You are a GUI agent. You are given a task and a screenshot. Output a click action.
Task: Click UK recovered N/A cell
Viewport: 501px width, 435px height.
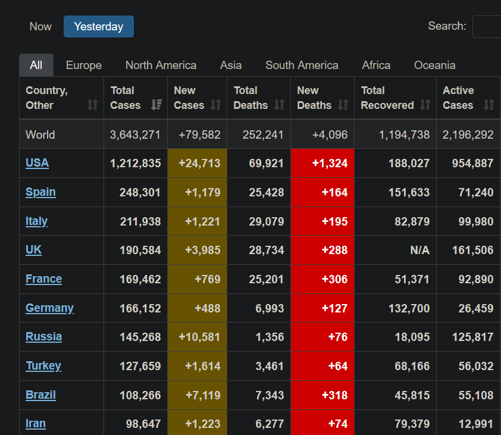[x=395, y=250]
